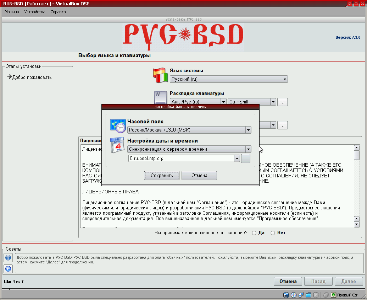
Task: Open the Язык системы dropdown showing Русский (ru)
Action: [x=229, y=79]
